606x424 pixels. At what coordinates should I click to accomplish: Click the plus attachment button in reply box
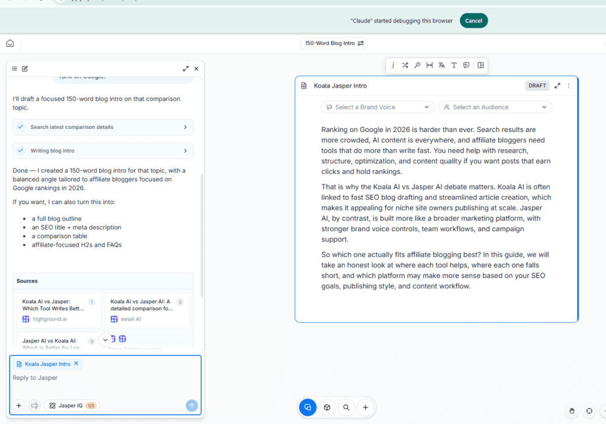click(18, 406)
